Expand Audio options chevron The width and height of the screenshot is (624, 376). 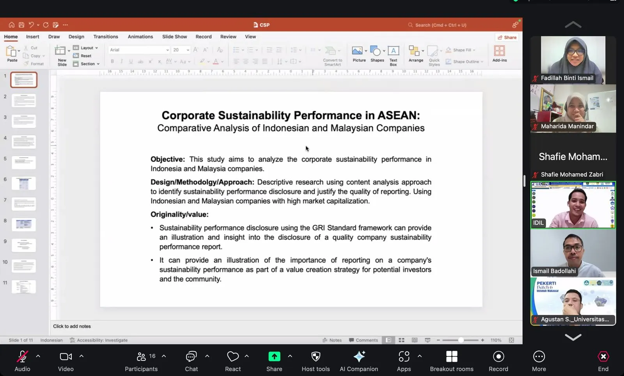coord(38,356)
